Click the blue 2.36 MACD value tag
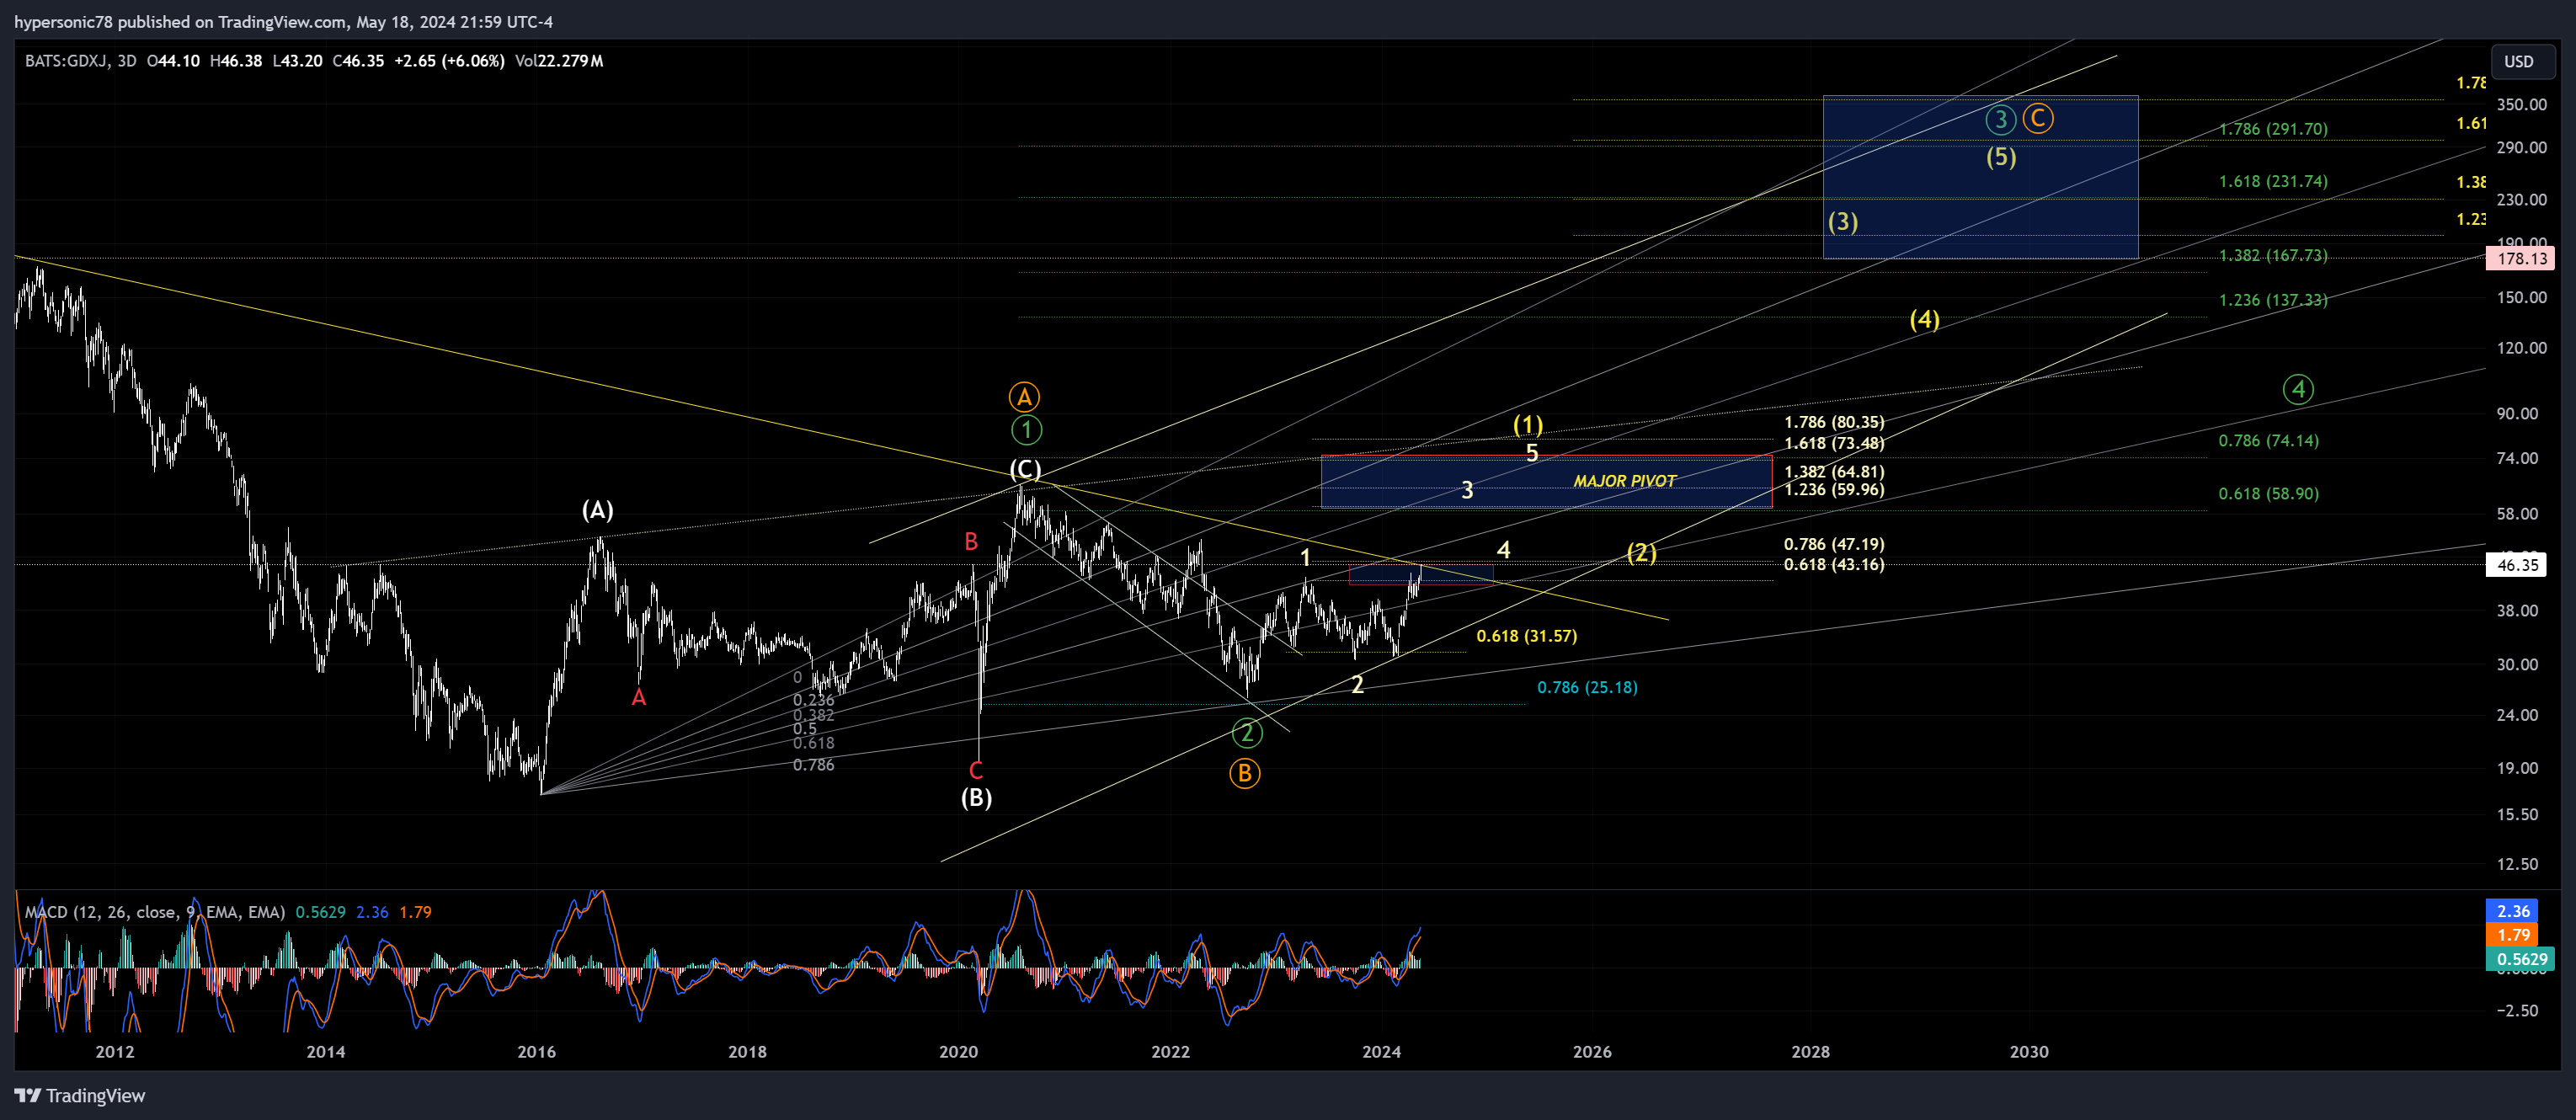This screenshot has width=2576, height=1120. [x=2512, y=911]
